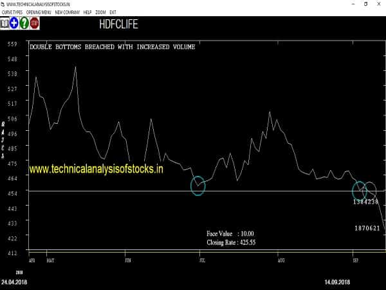Click the open book icon in toolbar
Viewport: 386px width, 290px height.
(5, 23)
